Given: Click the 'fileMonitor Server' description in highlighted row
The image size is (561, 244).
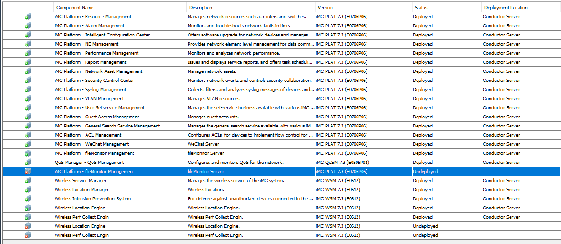Looking at the screenshot, I should tap(206, 172).
